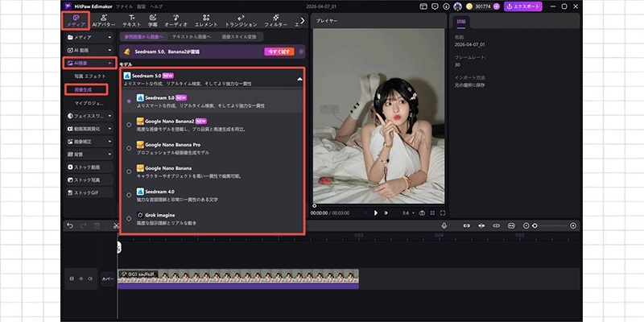This screenshot has width=644, height=322.
Task: Switch to 参照画像から画像へ tab
Action: point(144,37)
